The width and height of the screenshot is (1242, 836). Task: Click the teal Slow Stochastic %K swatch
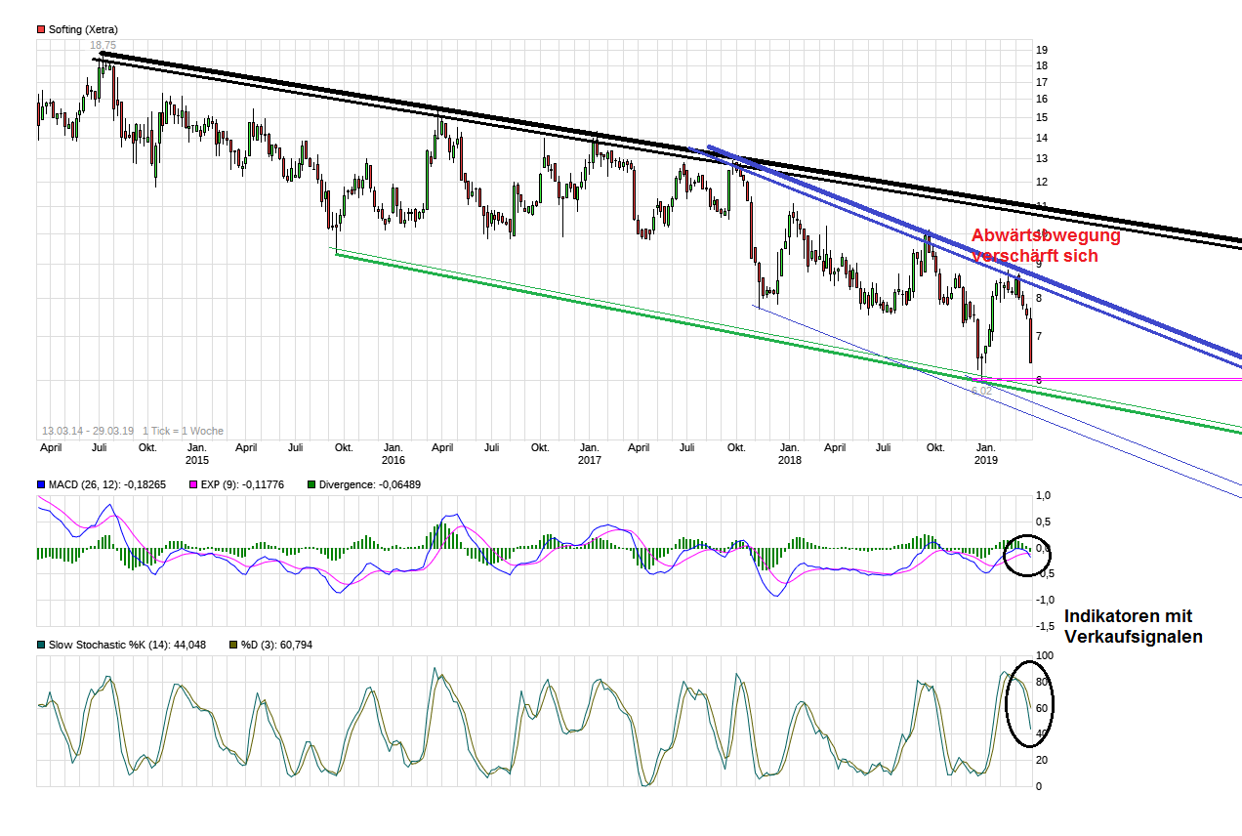tap(41, 645)
